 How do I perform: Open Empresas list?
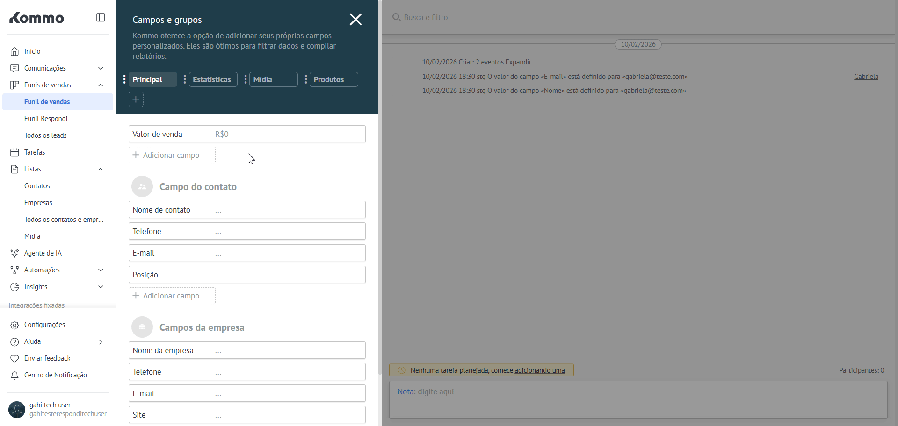(x=38, y=203)
